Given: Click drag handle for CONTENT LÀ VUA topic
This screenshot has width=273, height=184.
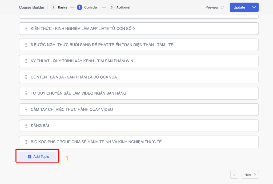Looking at the screenshot, I should click(26, 77).
